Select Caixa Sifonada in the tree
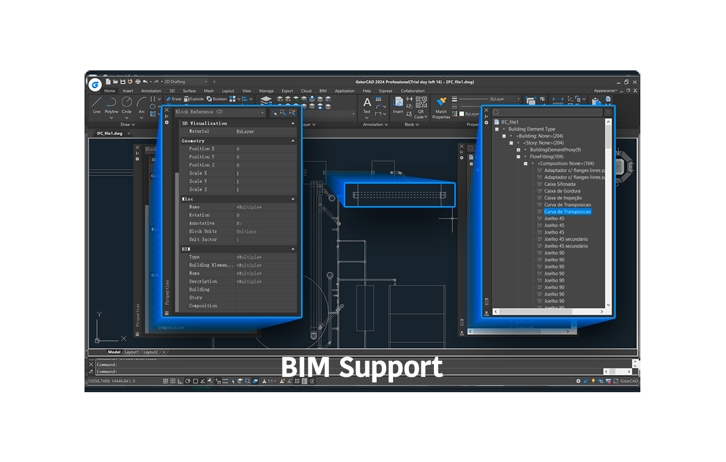This screenshot has width=726, height=462. (560, 184)
